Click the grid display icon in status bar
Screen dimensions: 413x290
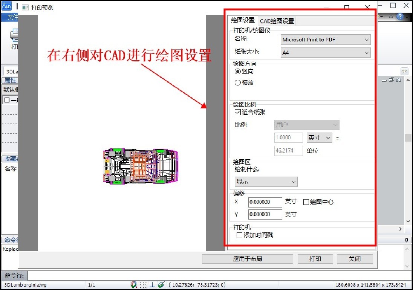(143, 285)
